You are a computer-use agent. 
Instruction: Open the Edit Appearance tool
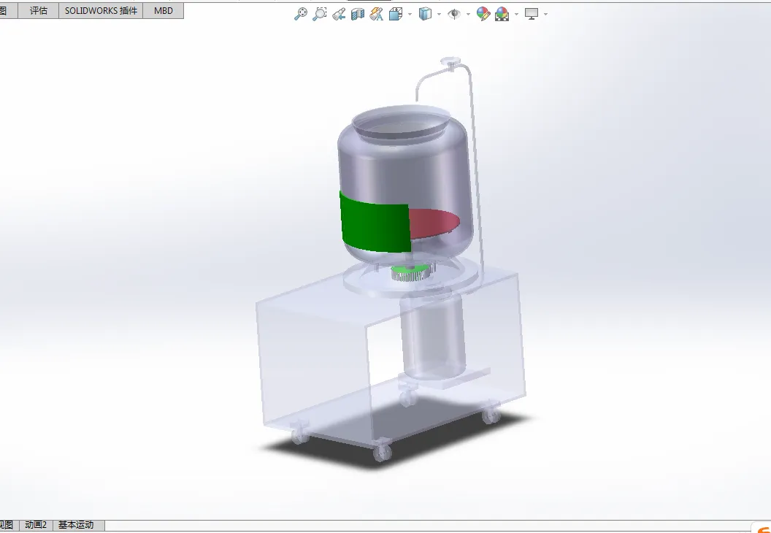pyautogui.click(x=483, y=14)
